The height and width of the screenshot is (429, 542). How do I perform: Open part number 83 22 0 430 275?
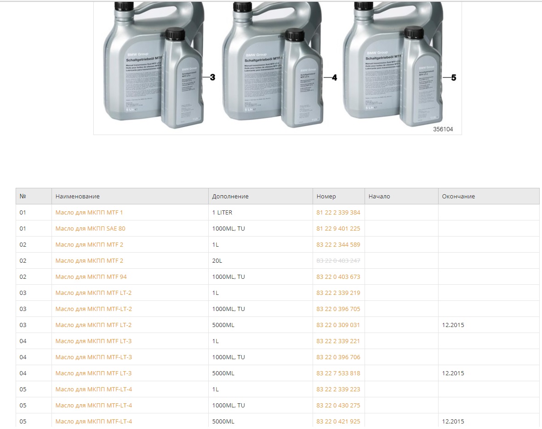click(338, 406)
